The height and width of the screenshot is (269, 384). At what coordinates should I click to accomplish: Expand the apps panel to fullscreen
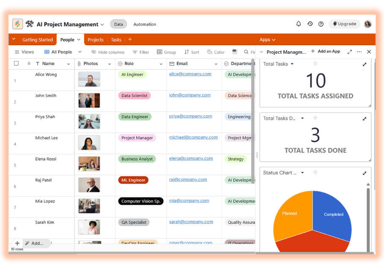click(x=349, y=52)
